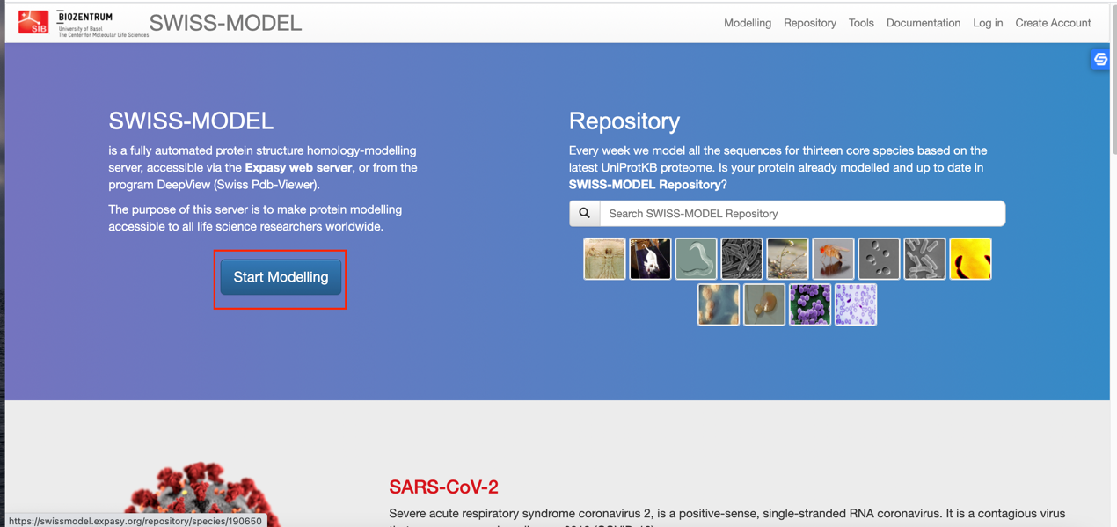Select the nematode worm species thumbnail

[696, 259]
